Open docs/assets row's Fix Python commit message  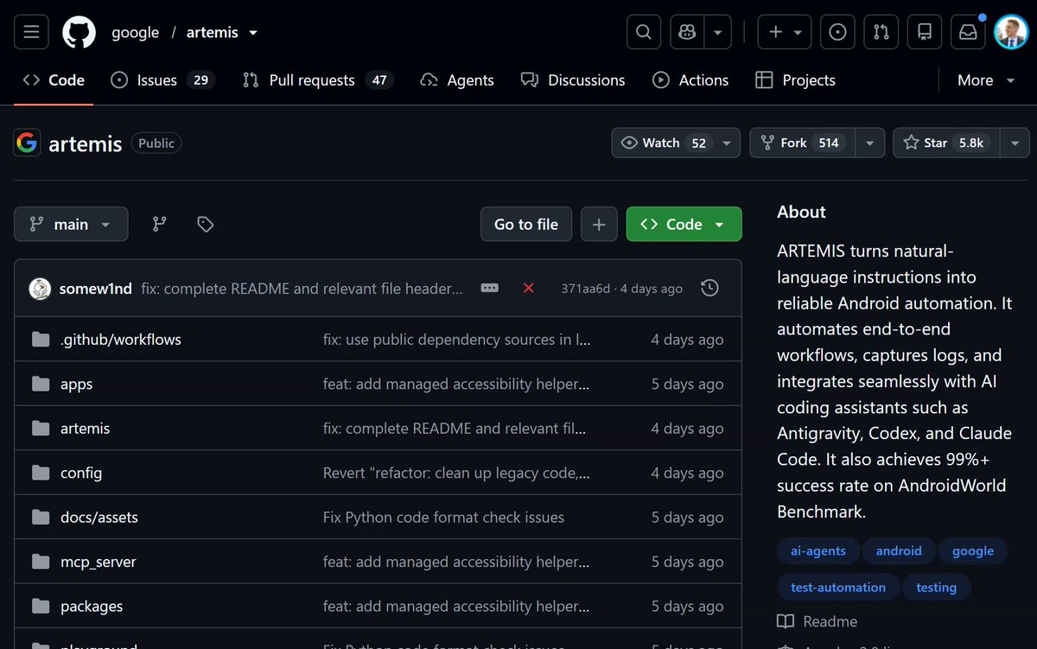point(443,517)
